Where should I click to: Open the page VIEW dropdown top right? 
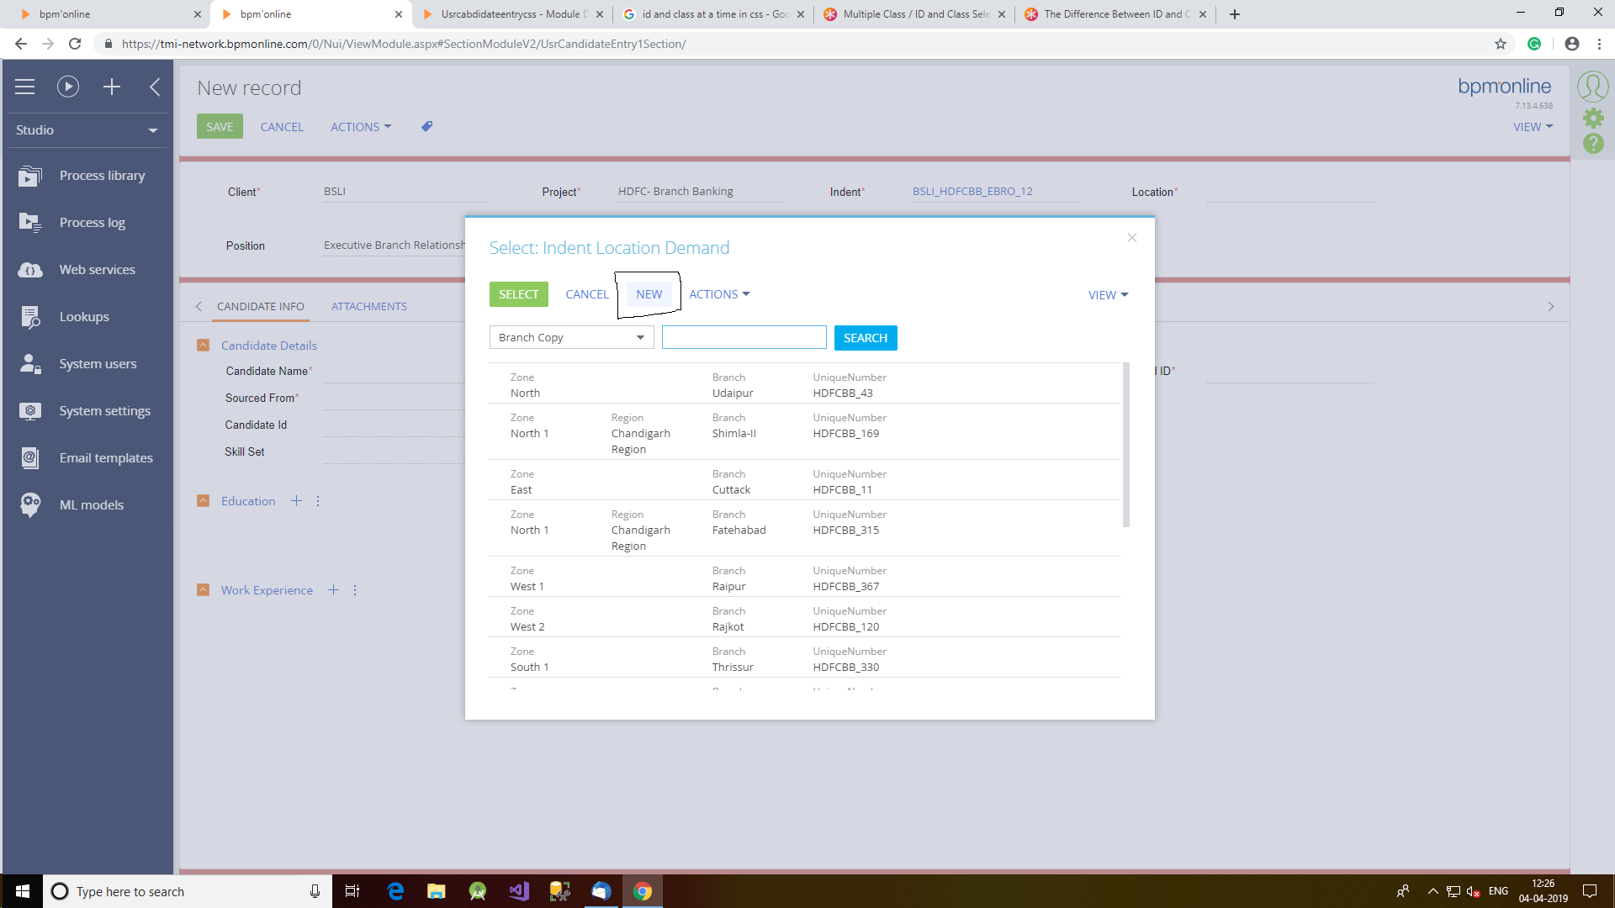tap(1533, 127)
